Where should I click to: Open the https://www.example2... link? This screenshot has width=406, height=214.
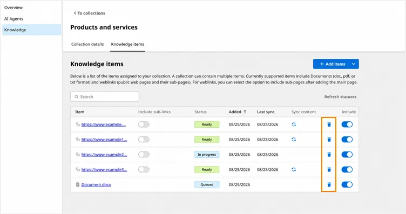coord(104,155)
